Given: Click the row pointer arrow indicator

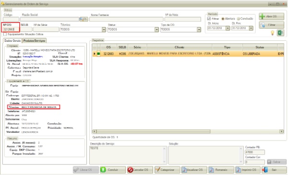Looking at the screenshot, I should pos(95,54).
